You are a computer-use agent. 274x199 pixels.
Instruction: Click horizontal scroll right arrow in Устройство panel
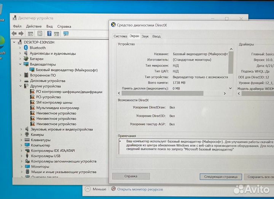(225, 93)
